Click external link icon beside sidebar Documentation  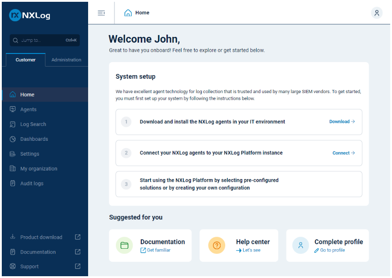(78, 251)
